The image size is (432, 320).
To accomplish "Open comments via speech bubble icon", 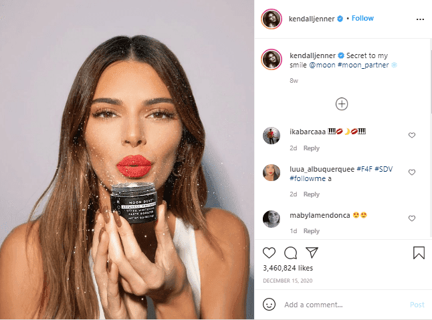I will tap(290, 253).
